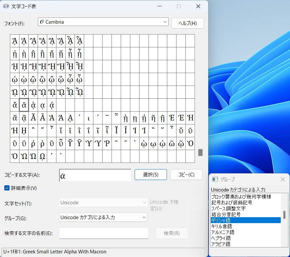This screenshot has height=257, width=290.
Task: Close the グループ window
Action: pyautogui.click(x=283, y=179)
